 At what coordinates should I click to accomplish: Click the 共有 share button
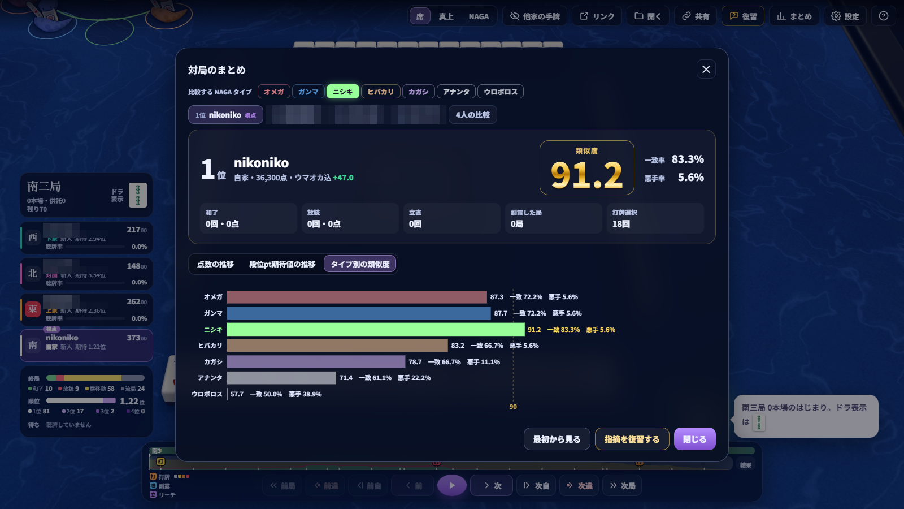point(696,16)
